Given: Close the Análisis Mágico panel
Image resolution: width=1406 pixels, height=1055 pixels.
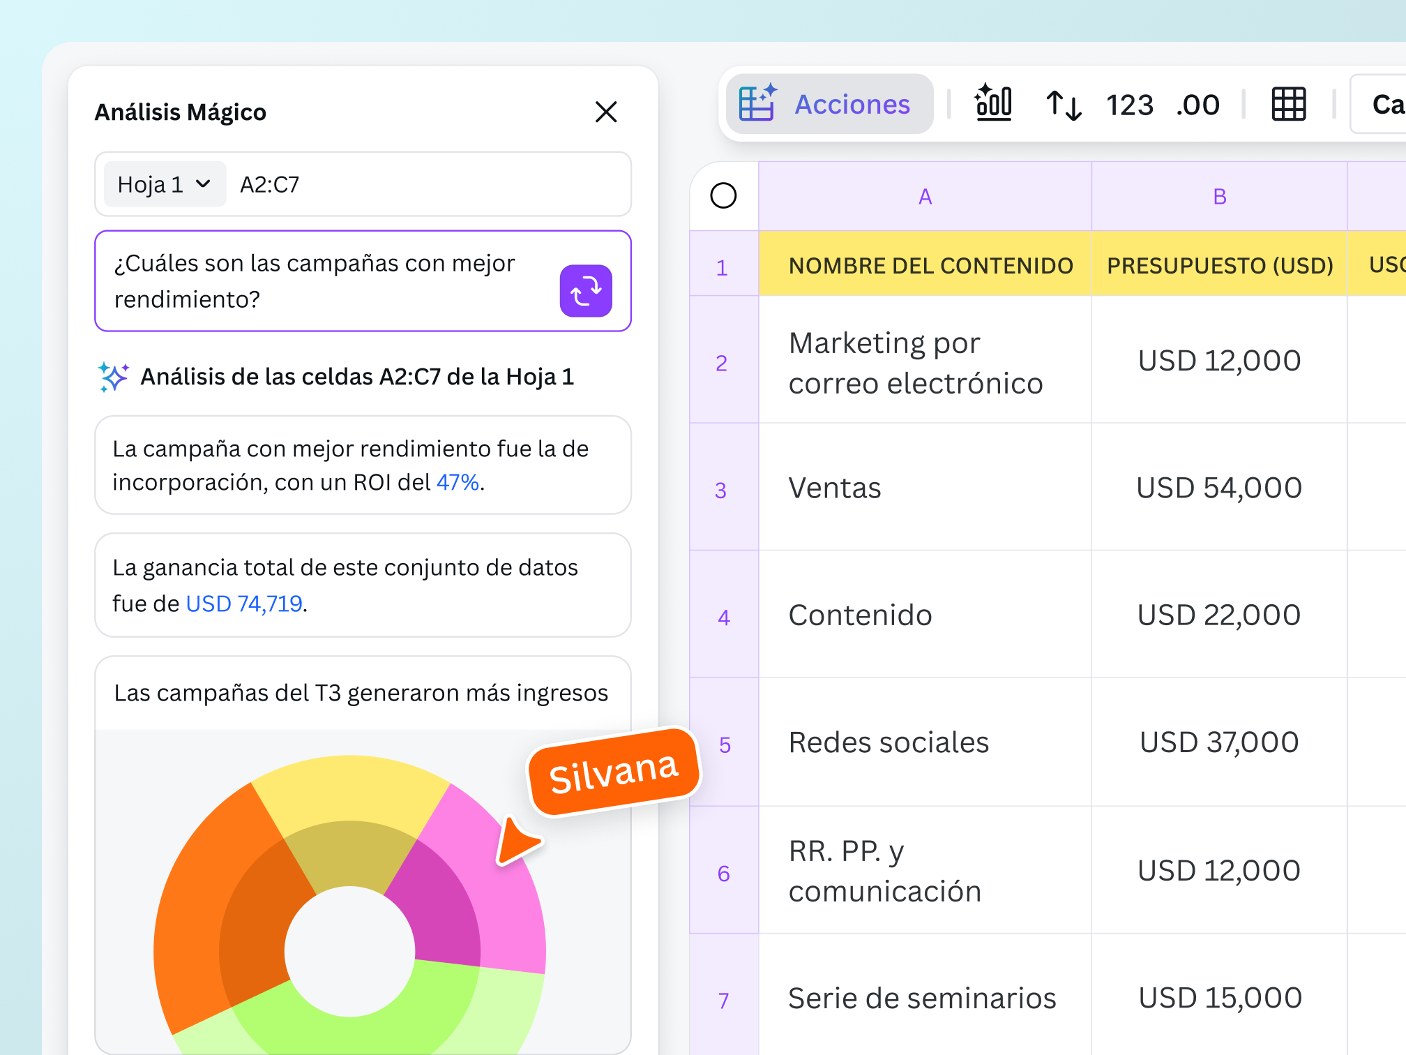Looking at the screenshot, I should pos(606,112).
